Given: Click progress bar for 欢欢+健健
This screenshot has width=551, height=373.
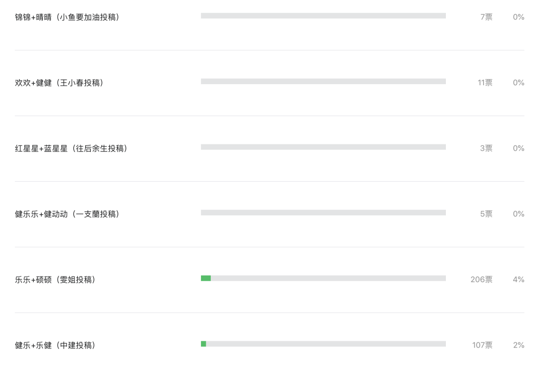Looking at the screenshot, I should click(323, 82).
